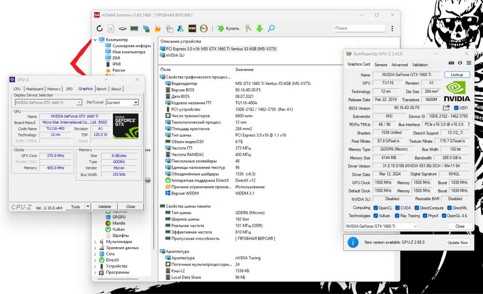Image resolution: width=483 pixels, height=294 pixels.
Task: Click the Close button in GPU-Z
Action: (460, 226)
